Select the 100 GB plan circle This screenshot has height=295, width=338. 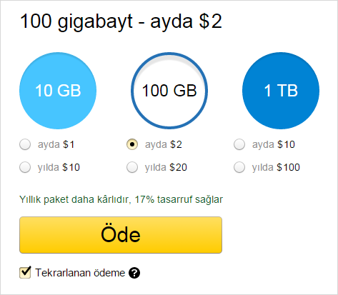pyautogui.click(x=169, y=91)
